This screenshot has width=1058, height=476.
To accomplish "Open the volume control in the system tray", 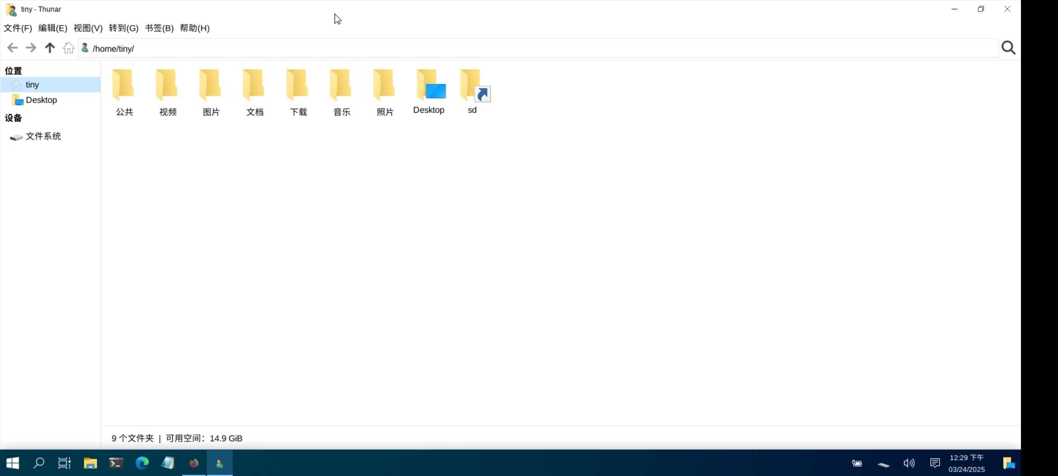I will tap(909, 463).
